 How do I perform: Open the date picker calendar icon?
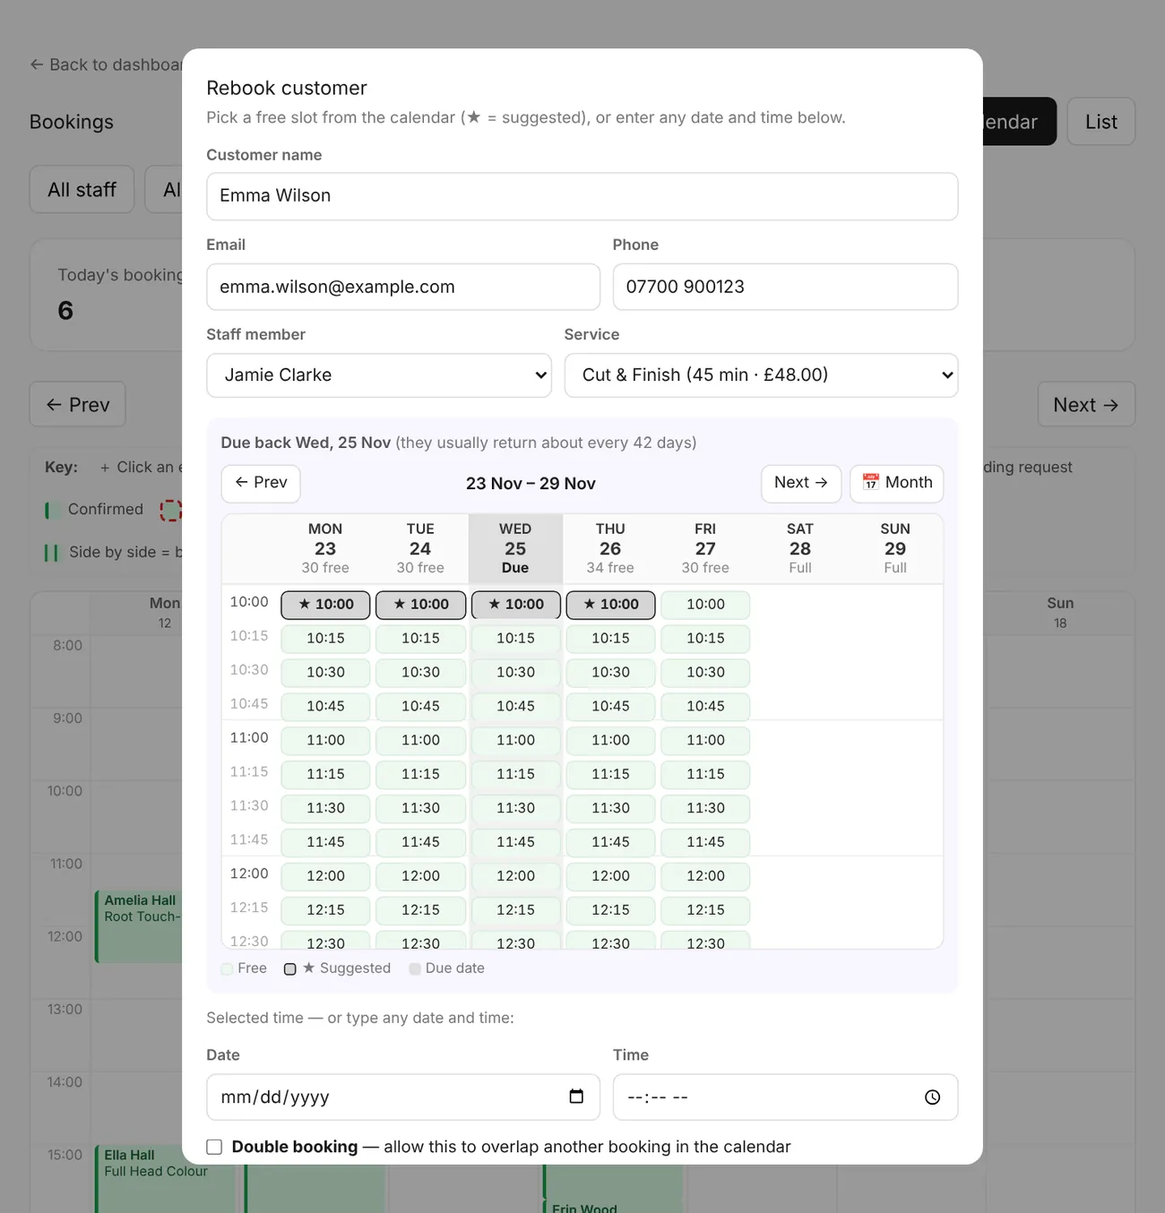576,1097
